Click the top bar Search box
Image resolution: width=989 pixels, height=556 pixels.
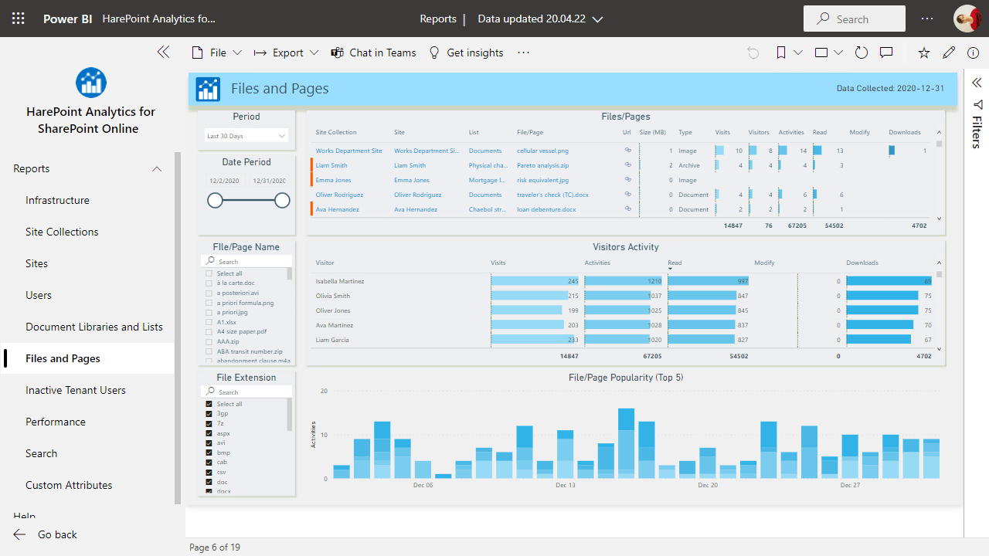click(x=855, y=19)
